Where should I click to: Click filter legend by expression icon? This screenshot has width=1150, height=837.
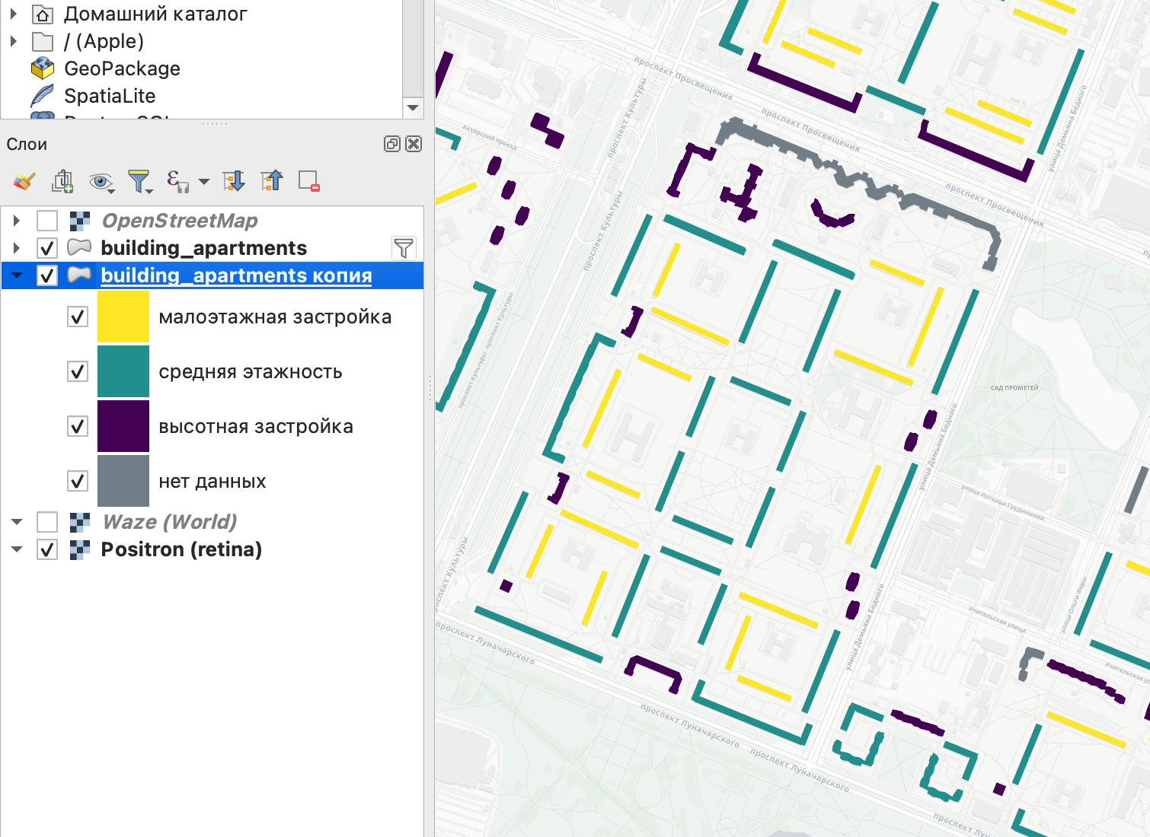coord(176,181)
